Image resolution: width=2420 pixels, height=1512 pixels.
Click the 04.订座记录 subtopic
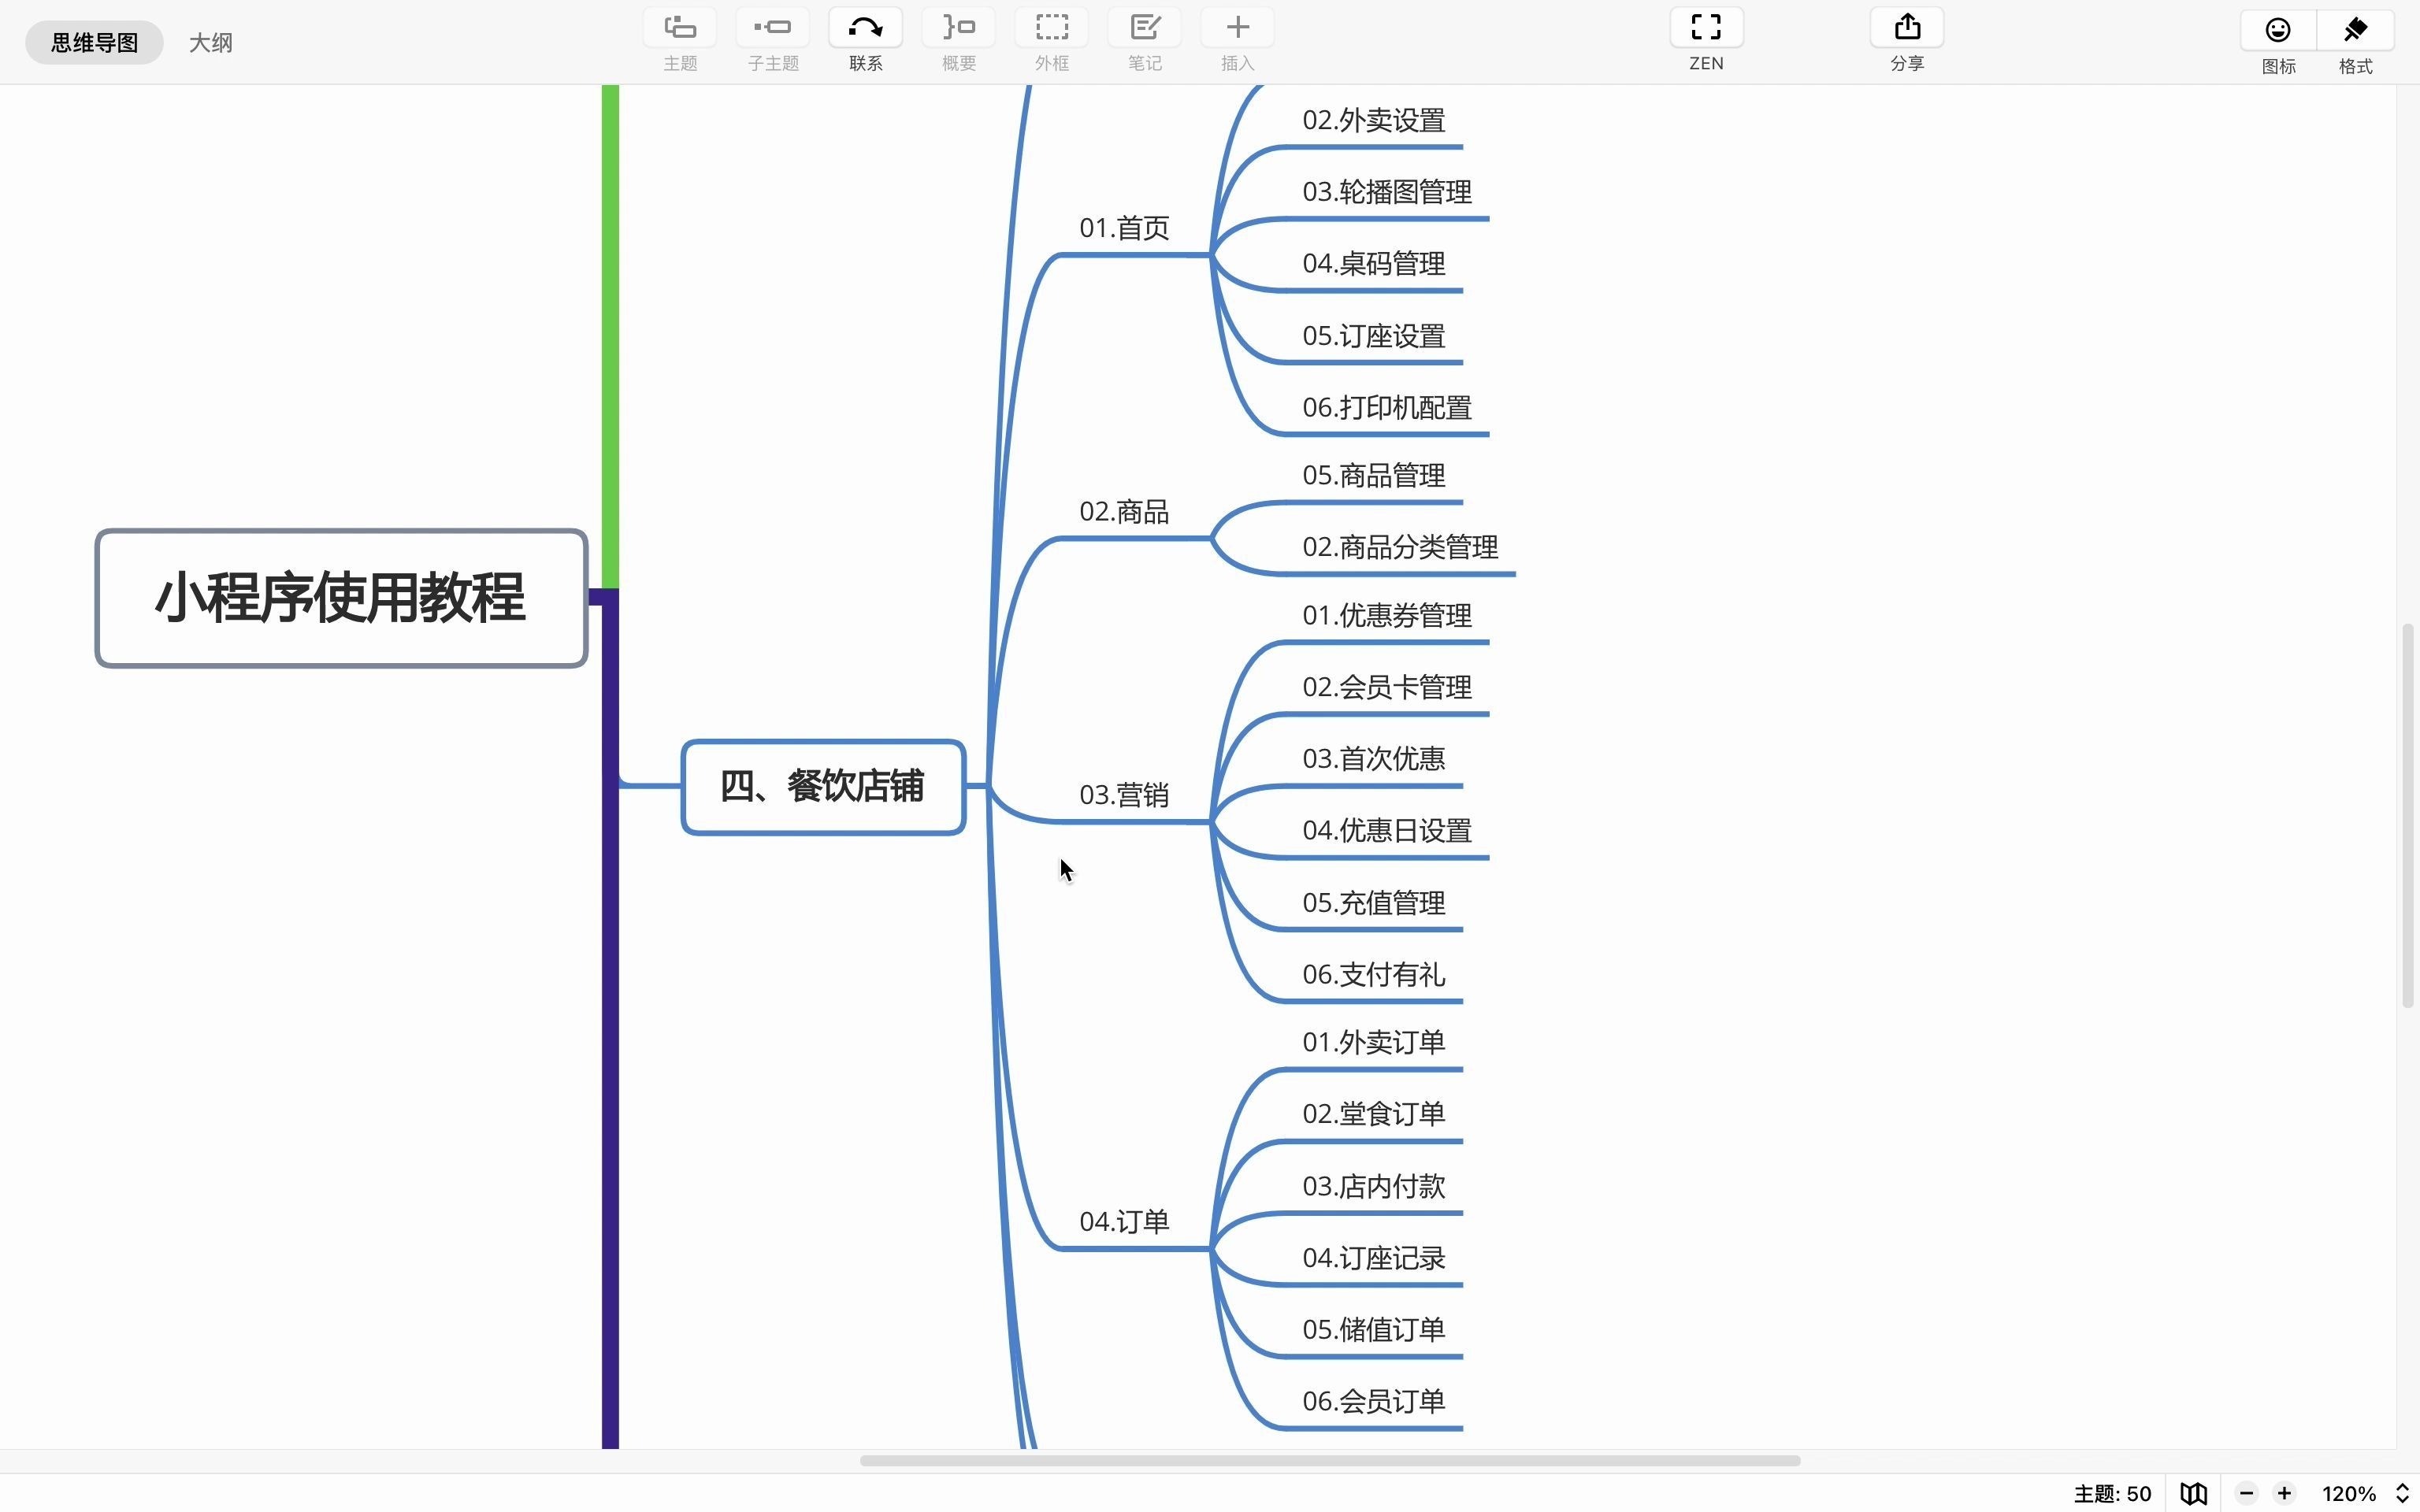tap(1373, 1259)
